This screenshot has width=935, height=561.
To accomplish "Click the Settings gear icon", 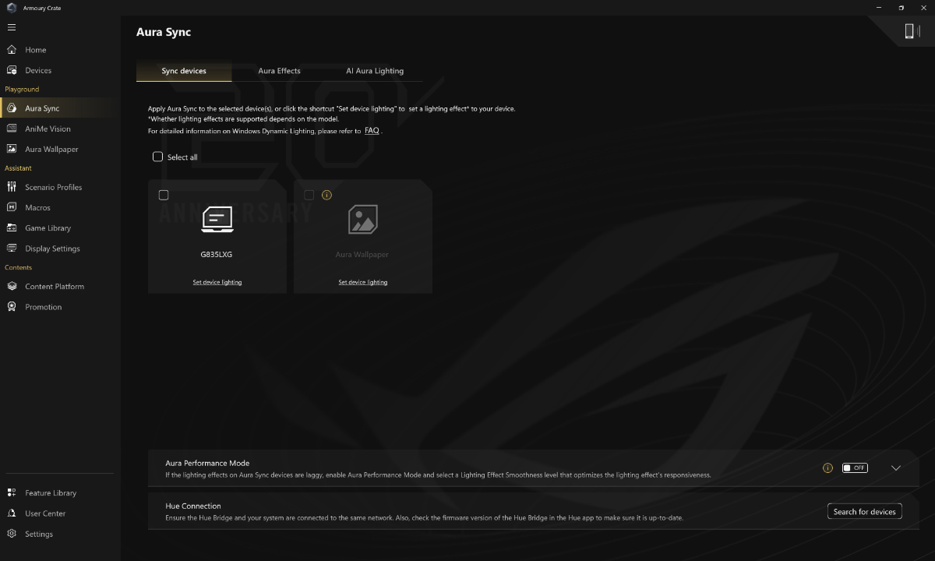I will point(12,534).
